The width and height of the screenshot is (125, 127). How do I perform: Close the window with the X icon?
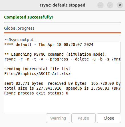click(x=120, y=5)
